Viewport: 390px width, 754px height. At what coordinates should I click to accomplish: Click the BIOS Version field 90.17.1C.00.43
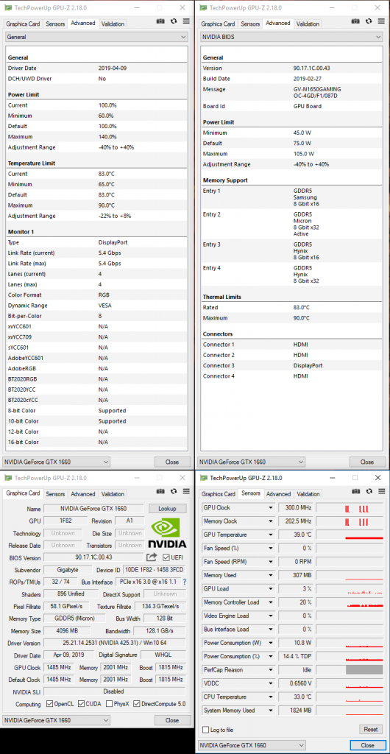point(93,557)
